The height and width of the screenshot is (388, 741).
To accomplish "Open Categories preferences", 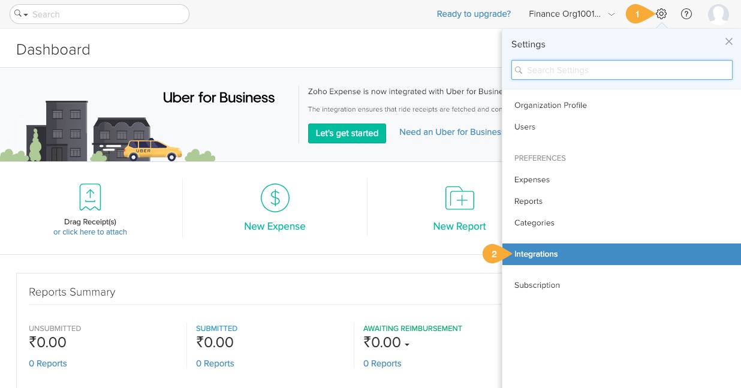I will [534, 223].
